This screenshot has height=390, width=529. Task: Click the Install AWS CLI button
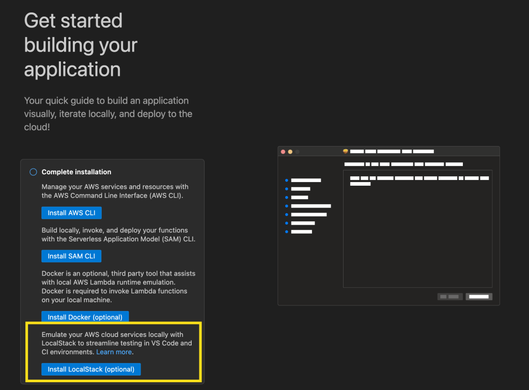[x=71, y=213]
